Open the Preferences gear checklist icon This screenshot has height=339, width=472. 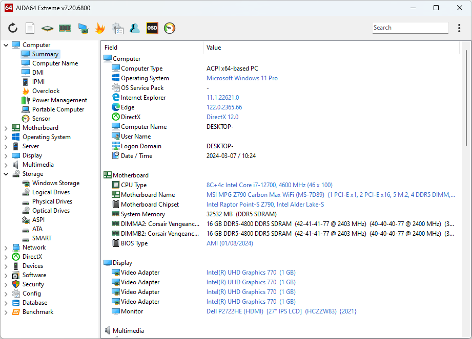pyautogui.click(x=117, y=28)
